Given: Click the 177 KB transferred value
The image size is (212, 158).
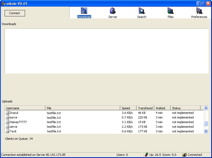Looking at the screenshot, I should [143, 131].
